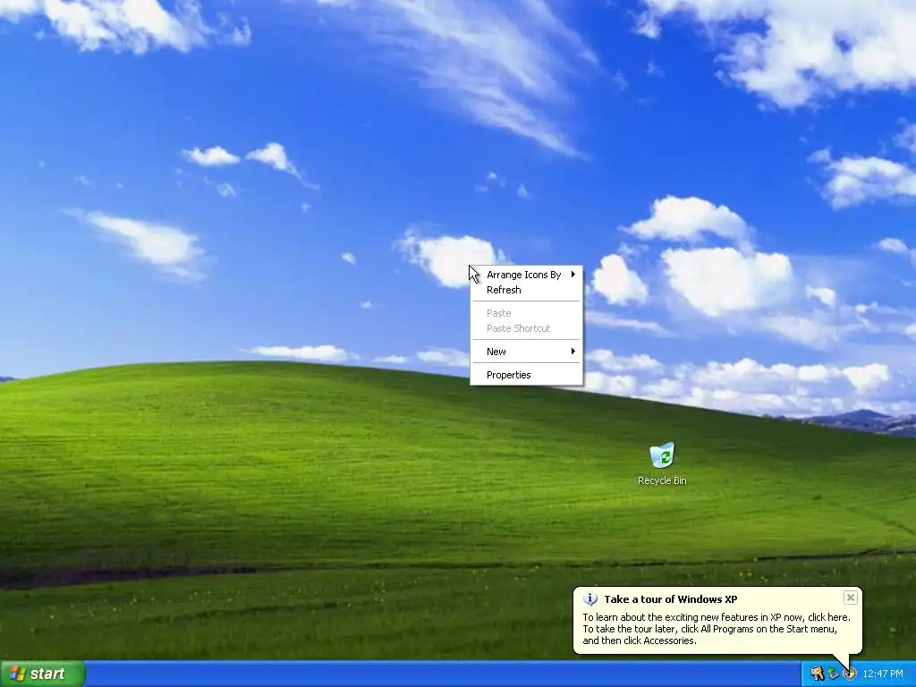
Task: Click the .NET Passport keys tray icon
Action: point(818,674)
